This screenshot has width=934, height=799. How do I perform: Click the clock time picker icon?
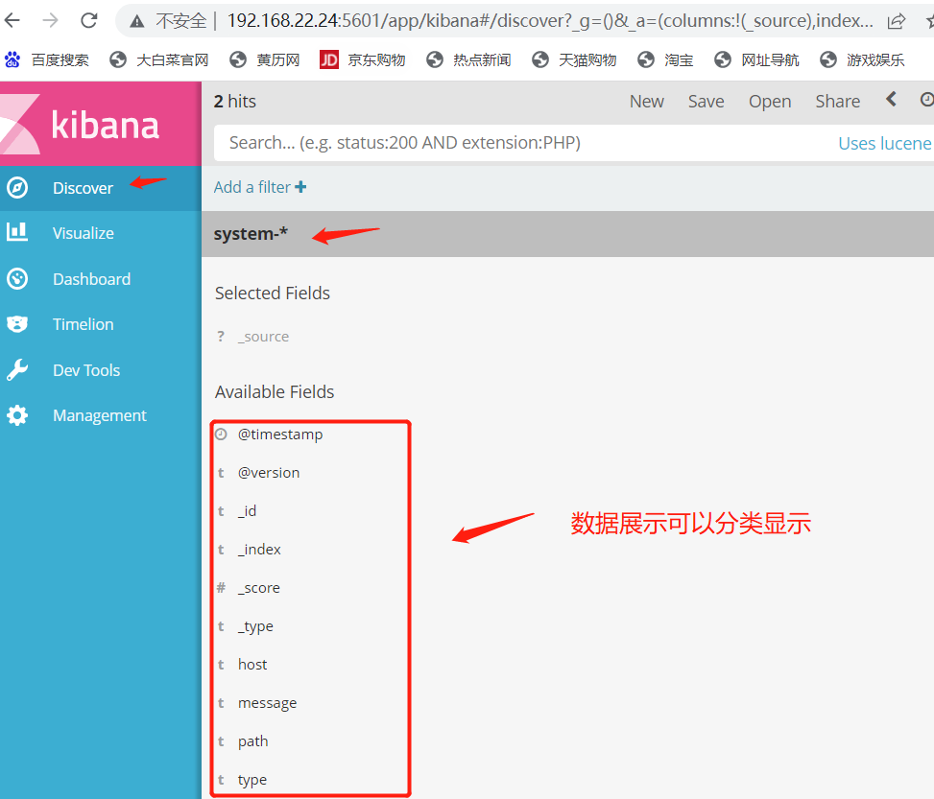[927, 100]
